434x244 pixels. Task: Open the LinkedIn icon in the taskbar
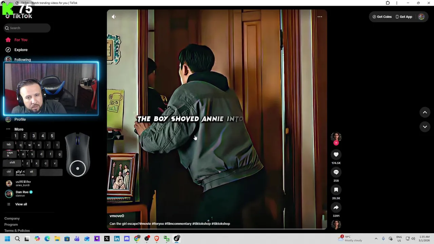coord(117,239)
